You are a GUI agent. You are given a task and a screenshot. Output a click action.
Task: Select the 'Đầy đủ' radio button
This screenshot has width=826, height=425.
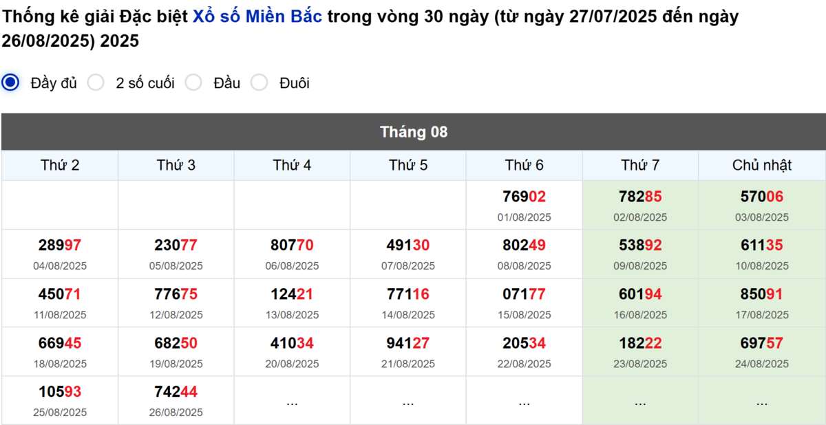(10, 83)
